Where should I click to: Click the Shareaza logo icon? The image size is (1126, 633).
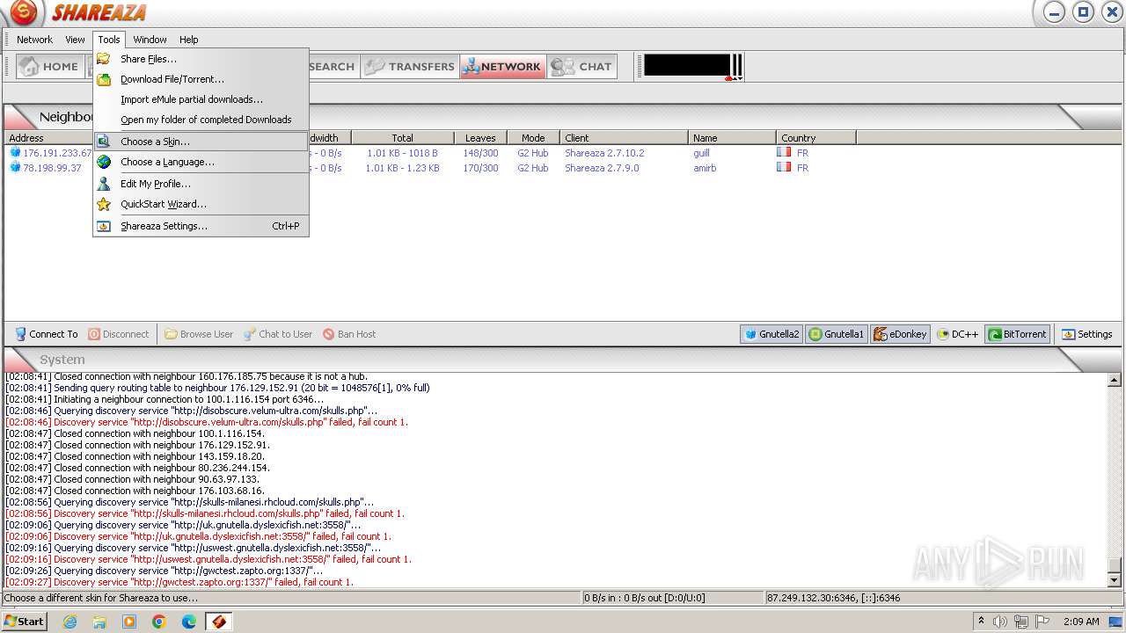pos(23,12)
